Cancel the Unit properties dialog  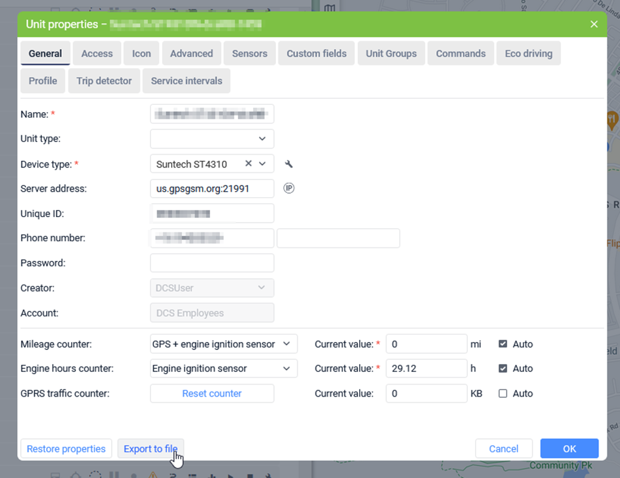(504, 449)
